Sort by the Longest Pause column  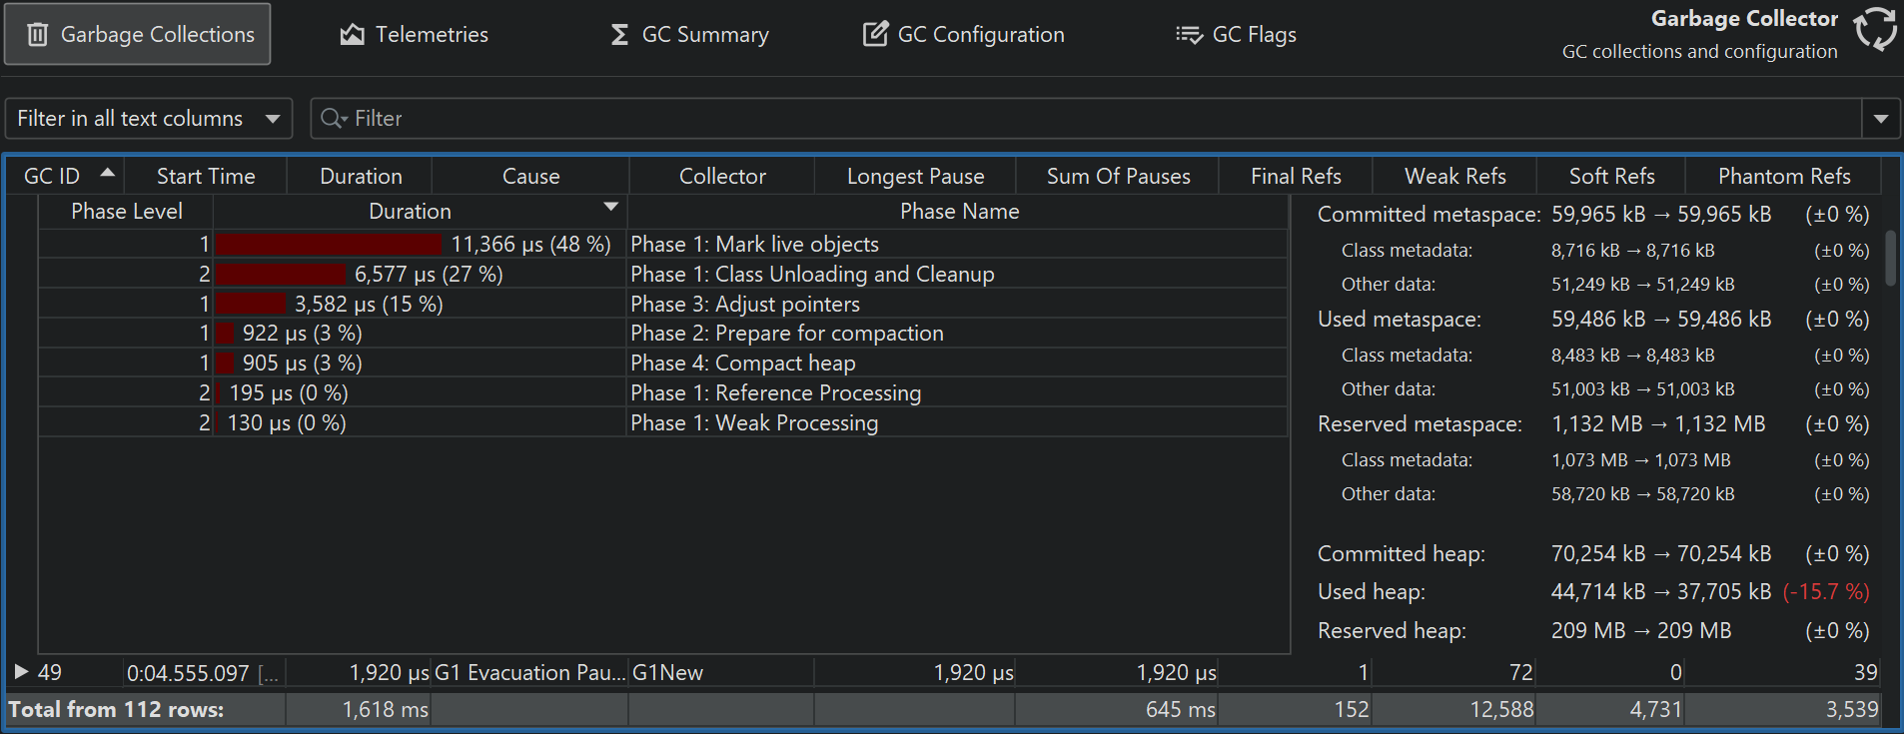(915, 177)
